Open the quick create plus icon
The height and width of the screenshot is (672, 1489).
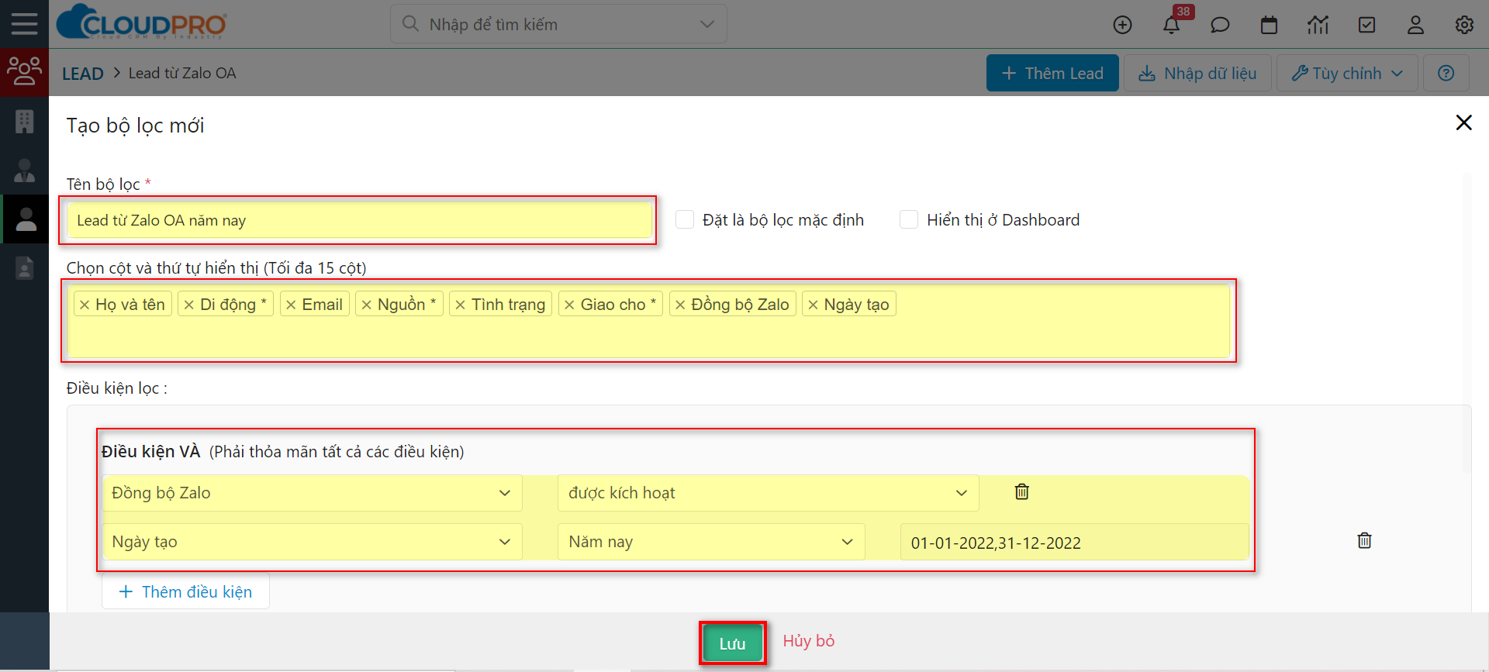click(1122, 25)
